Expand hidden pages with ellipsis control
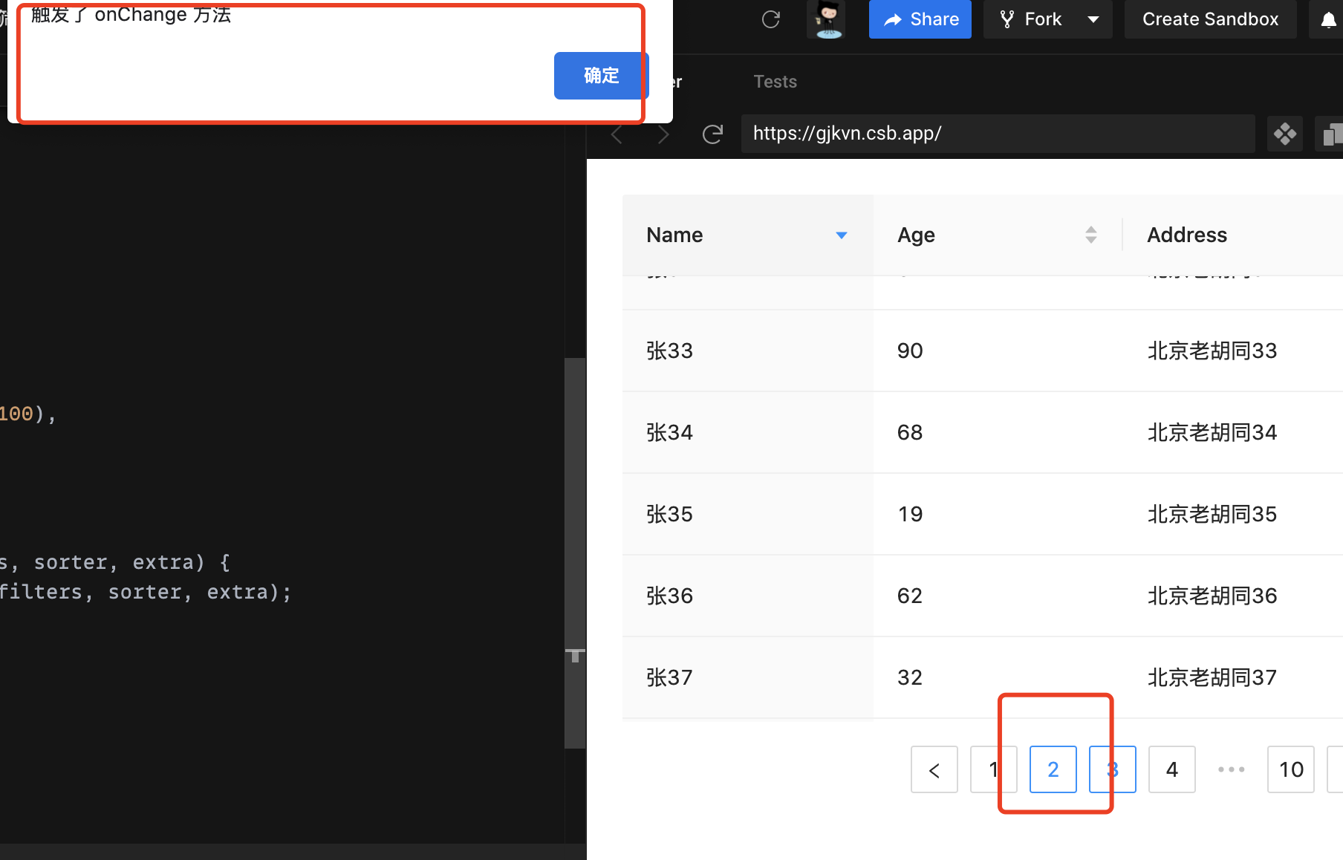The width and height of the screenshot is (1343, 860). (1231, 769)
